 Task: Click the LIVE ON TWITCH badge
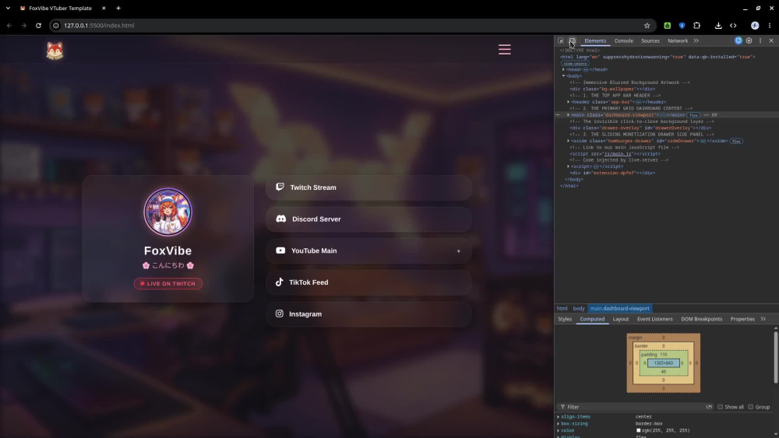[x=168, y=284]
